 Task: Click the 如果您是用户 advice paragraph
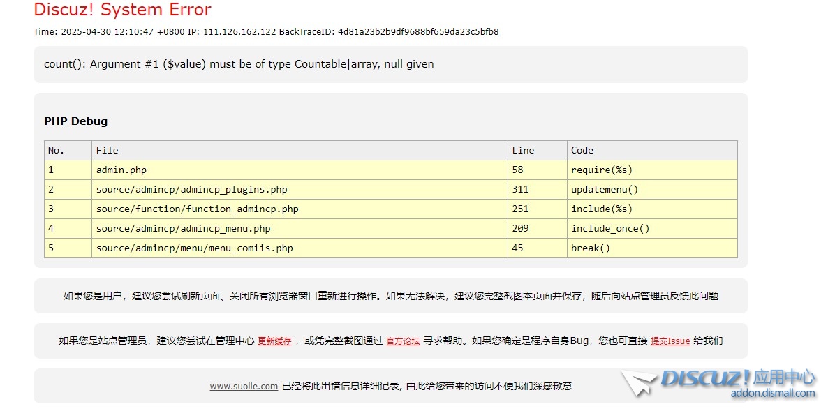pos(391,296)
